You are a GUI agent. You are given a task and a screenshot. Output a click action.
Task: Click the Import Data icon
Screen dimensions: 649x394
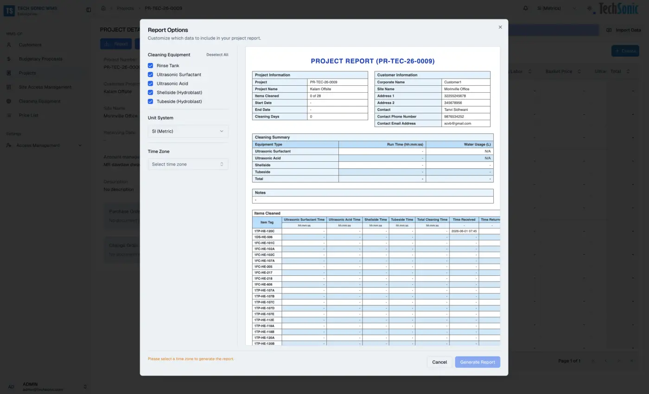tap(609, 30)
